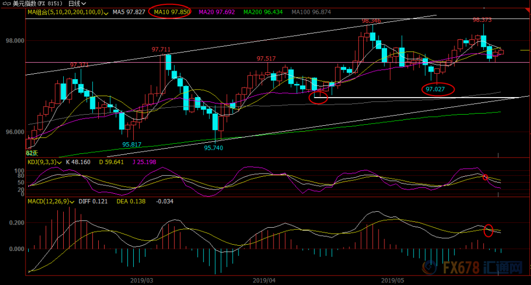Click the 82天 day-count label
The image size is (531, 285).
(31, 153)
